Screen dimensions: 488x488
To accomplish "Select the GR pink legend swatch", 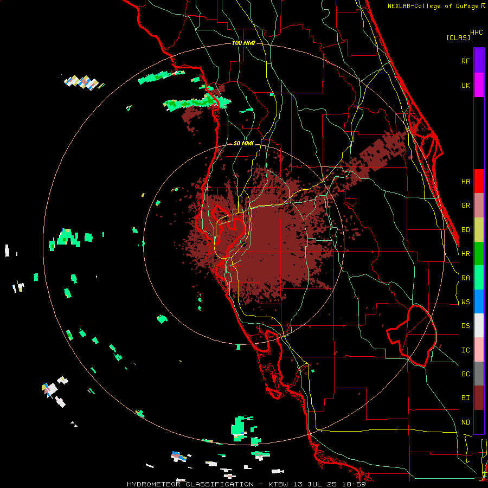I will 479,206.
